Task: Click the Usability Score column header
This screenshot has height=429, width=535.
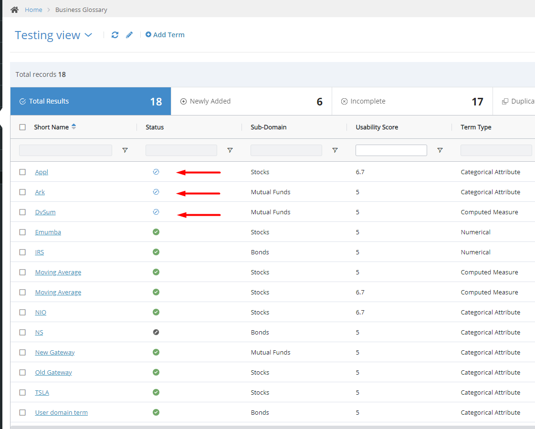Action: point(377,127)
